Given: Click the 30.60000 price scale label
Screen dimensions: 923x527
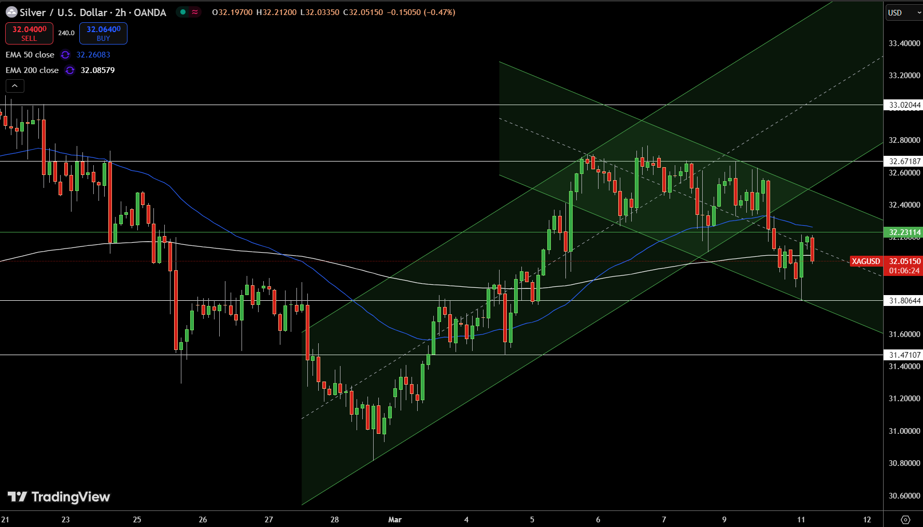Looking at the screenshot, I should pyautogui.click(x=904, y=496).
